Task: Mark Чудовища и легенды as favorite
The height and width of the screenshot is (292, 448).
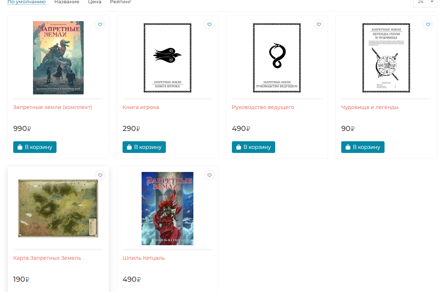Action: coord(428,25)
